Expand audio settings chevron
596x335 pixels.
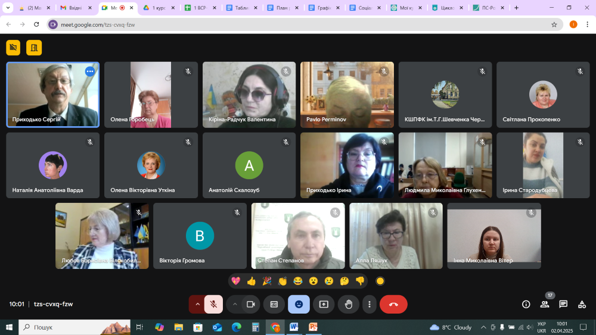click(x=197, y=304)
